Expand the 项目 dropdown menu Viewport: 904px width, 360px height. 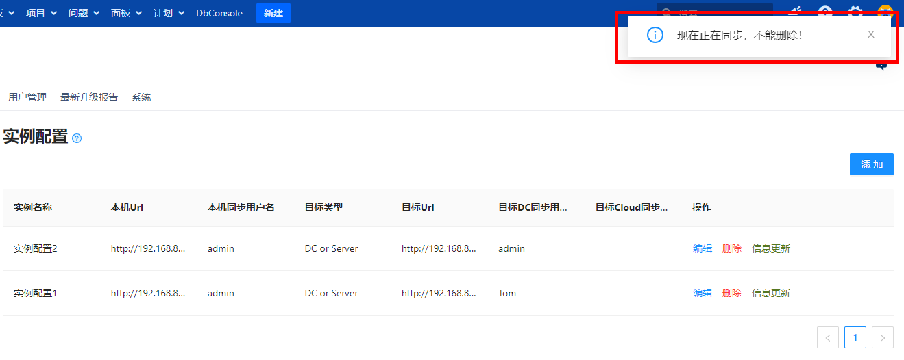pos(41,13)
